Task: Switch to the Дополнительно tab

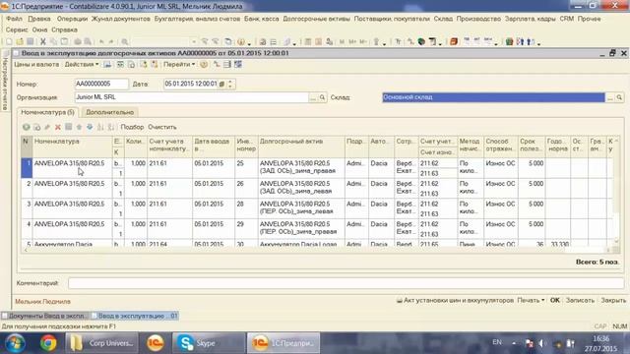Action: 109,112
